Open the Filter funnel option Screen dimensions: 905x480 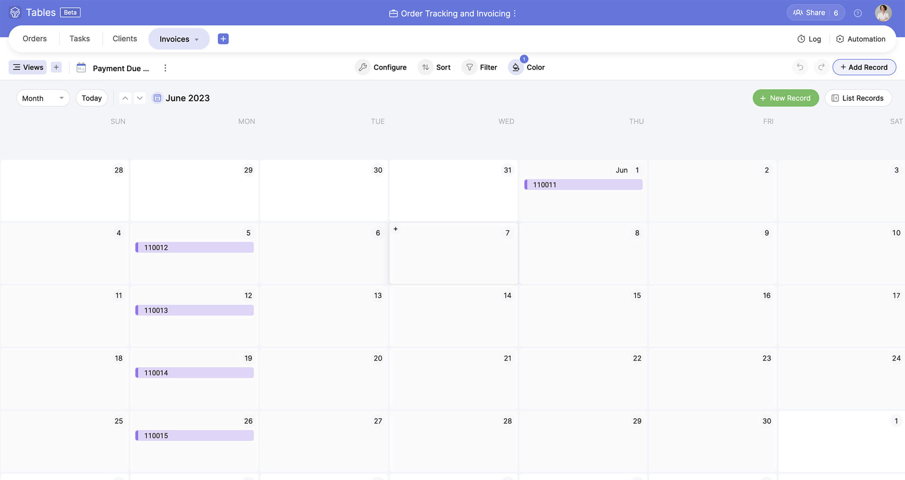pos(470,67)
